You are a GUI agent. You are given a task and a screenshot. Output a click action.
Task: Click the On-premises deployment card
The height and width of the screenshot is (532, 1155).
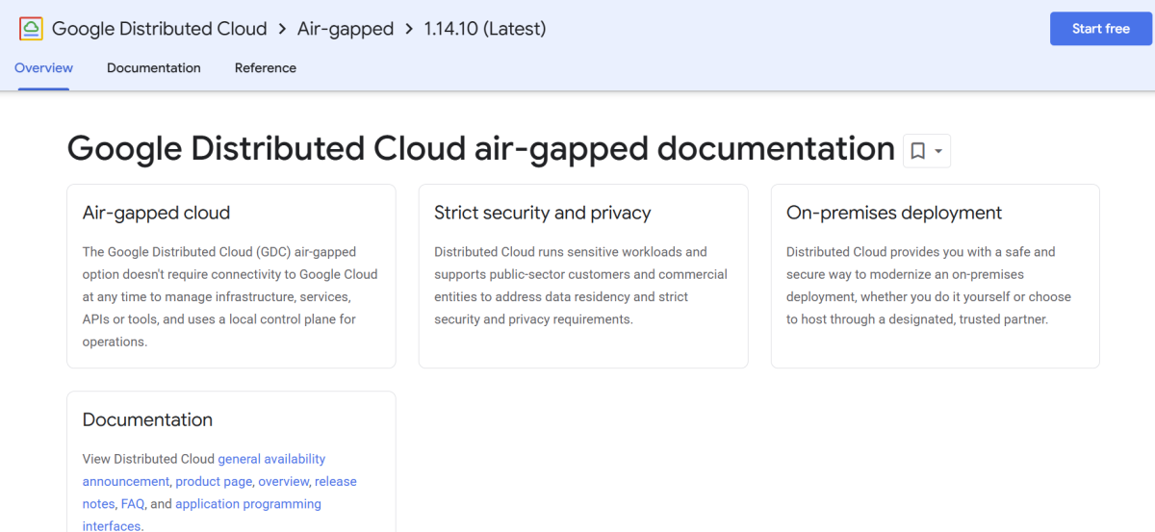tap(893, 213)
